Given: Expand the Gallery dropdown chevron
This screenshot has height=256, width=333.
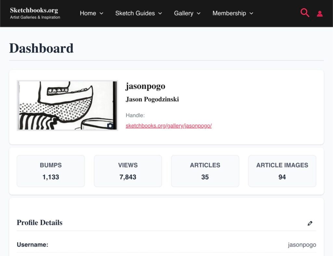Looking at the screenshot, I should 198,13.
